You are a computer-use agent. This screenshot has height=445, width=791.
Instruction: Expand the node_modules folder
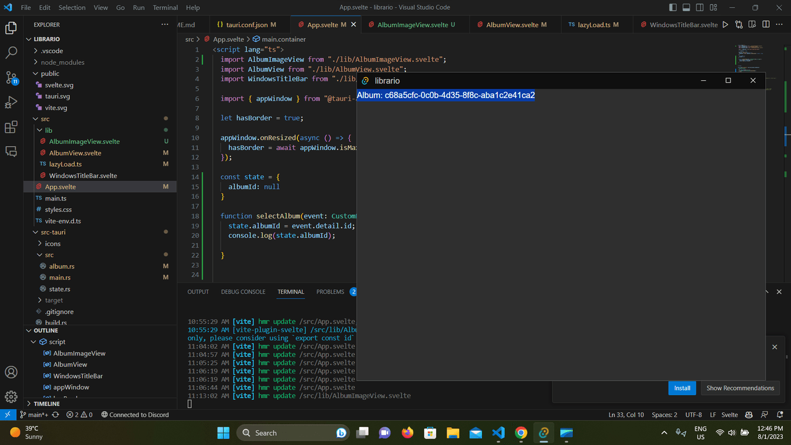click(x=62, y=62)
